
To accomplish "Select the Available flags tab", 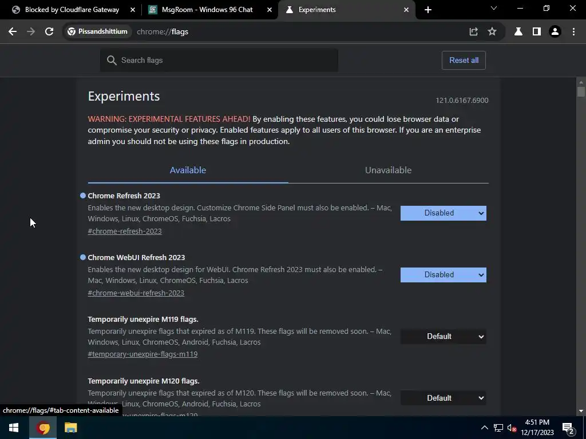I will click(x=188, y=170).
